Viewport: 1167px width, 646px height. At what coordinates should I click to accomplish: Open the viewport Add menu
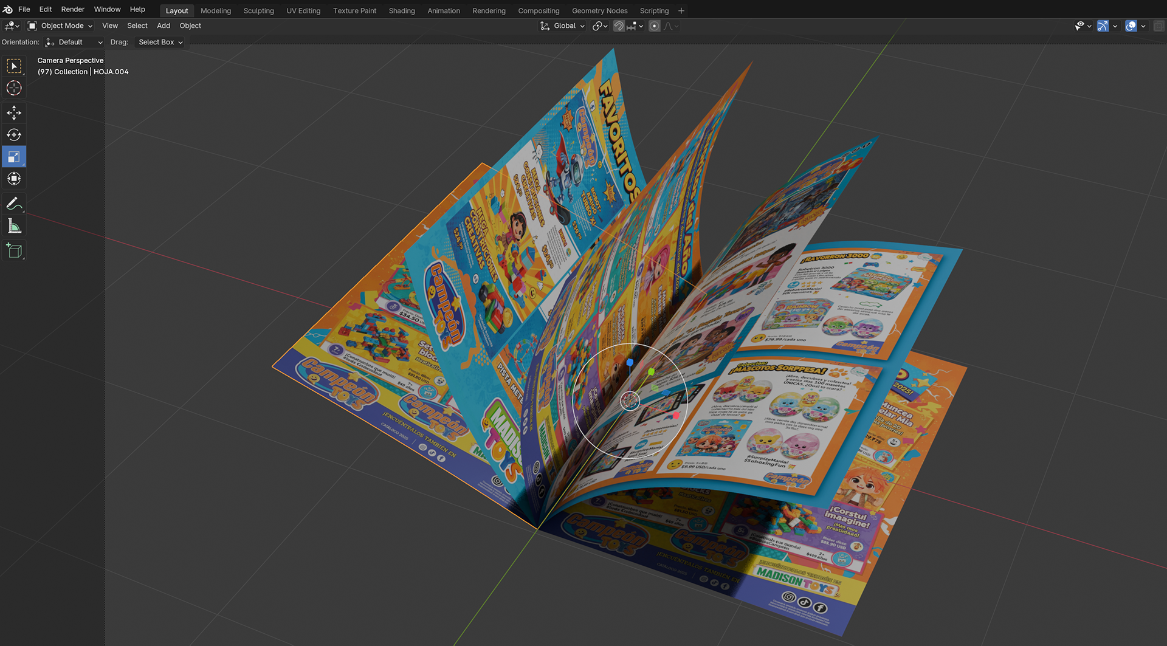coord(164,26)
